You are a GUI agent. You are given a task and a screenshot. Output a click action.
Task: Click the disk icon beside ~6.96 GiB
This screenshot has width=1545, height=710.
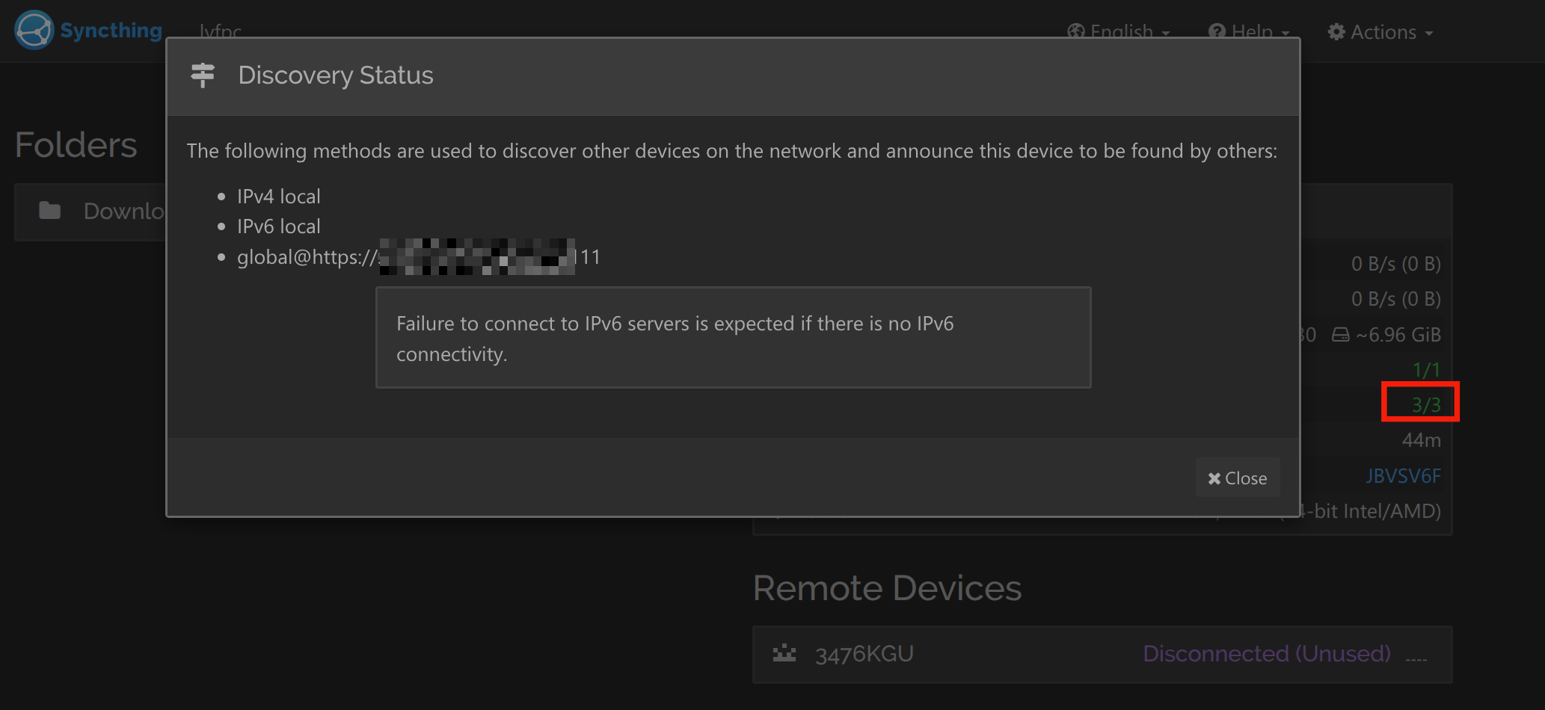coord(1341,335)
